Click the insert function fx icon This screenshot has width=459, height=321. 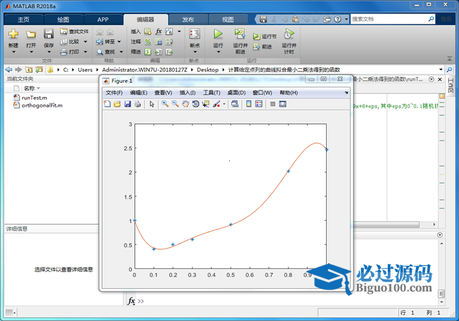[x=159, y=31]
